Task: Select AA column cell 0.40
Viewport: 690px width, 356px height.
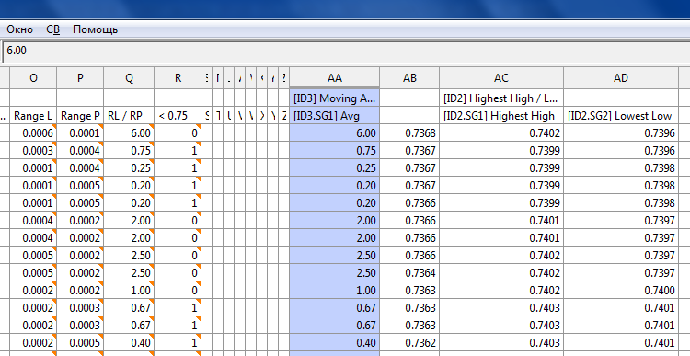Action: [335, 343]
